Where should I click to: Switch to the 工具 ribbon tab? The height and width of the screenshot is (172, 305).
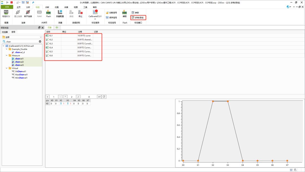pos(85,7)
